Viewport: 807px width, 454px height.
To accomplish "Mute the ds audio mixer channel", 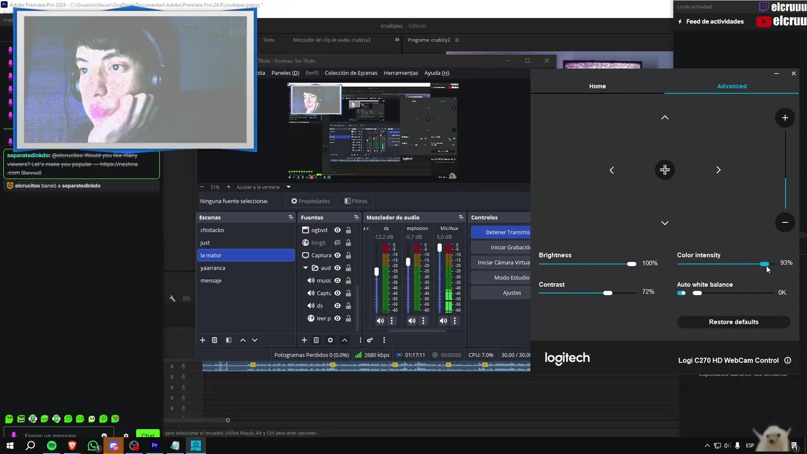I will click(x=380, y=320).
